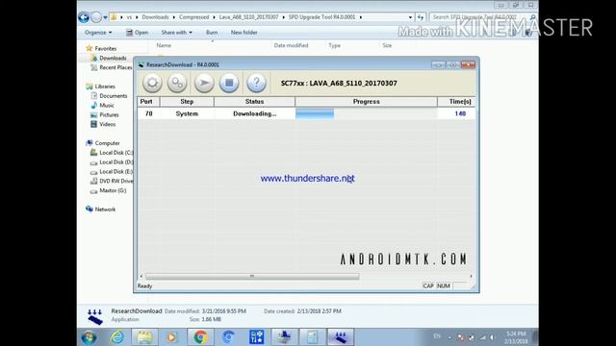Viewport: 616px width, 346px height.
Task: Open the address bar history dropdown
Action: pos(410,17)
